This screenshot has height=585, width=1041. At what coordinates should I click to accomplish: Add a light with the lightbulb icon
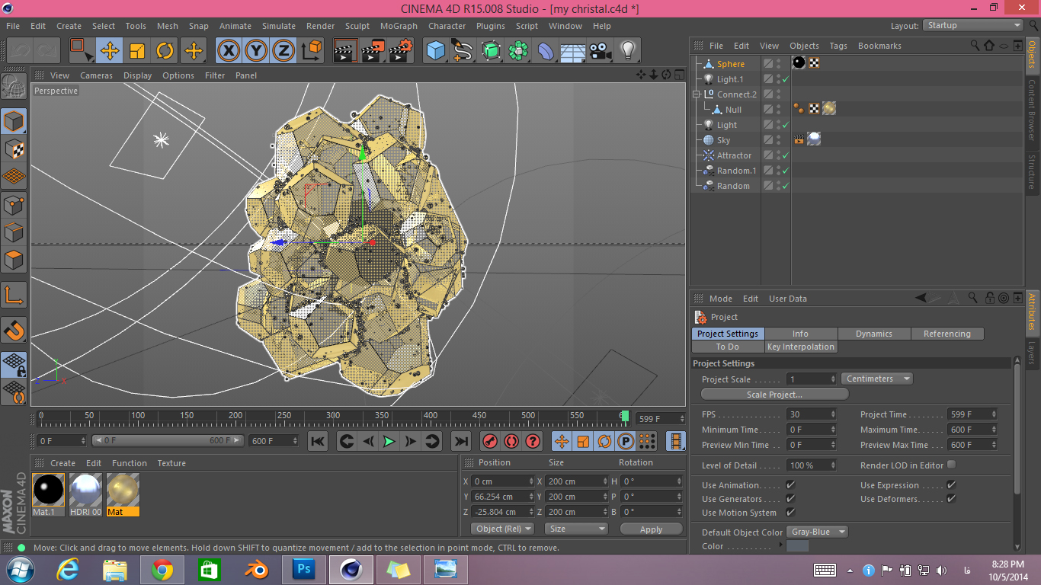[x=627, y=51]
